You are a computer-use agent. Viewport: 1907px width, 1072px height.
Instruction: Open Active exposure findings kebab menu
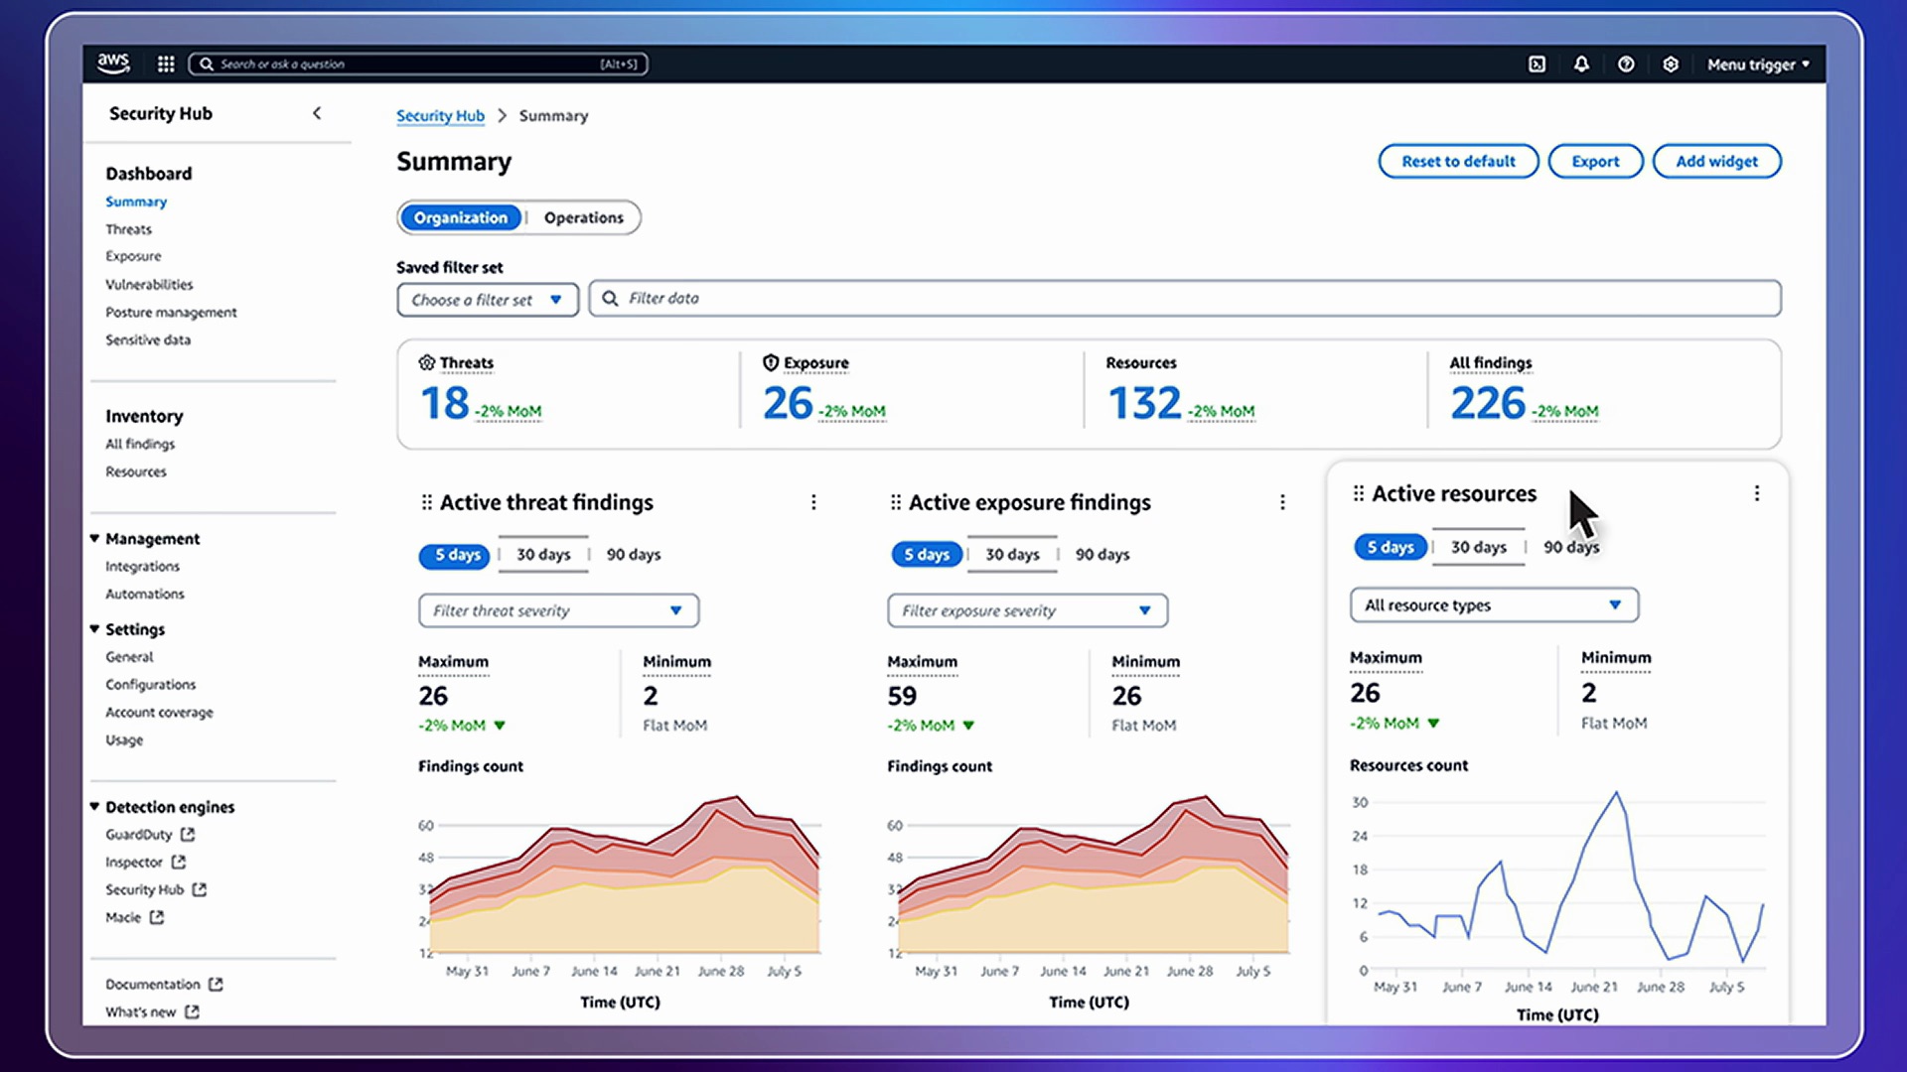pyautogui.click(x=1282, y=502)
